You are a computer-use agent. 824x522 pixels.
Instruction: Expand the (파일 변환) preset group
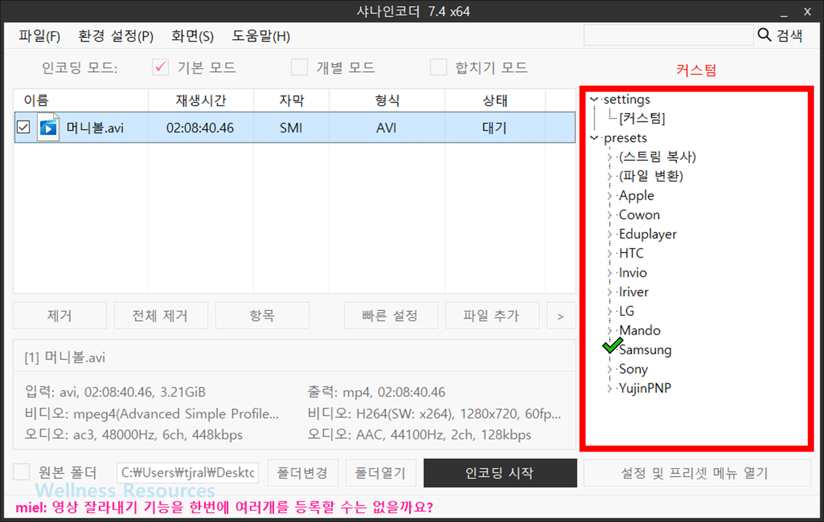[610, 176]
